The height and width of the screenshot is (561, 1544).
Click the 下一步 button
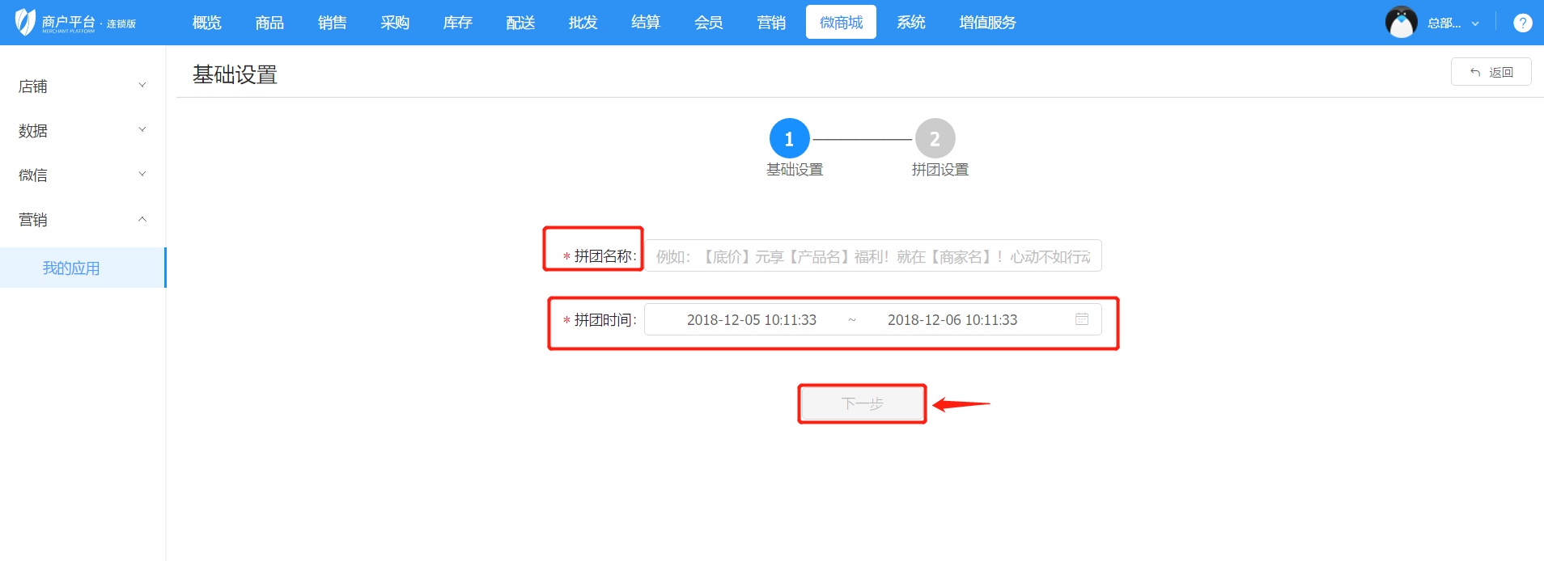click(862, 403)
